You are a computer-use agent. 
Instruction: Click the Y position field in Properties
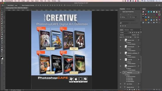[134, 17]
